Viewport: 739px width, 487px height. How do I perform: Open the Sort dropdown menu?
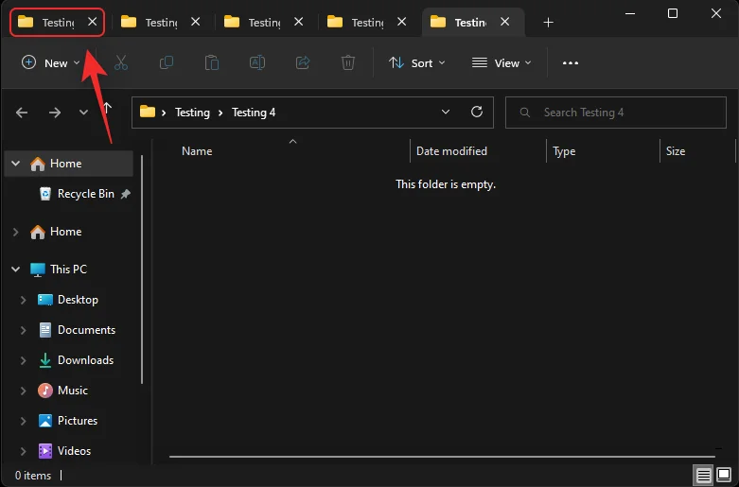[413, 62]
